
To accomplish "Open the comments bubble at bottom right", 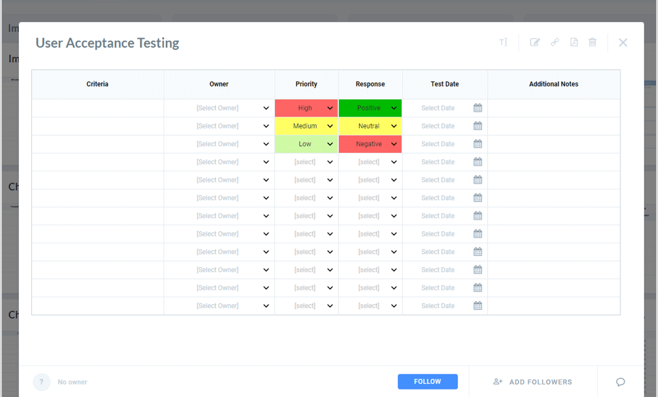I will pyautogui.click(x=620, y=382).
